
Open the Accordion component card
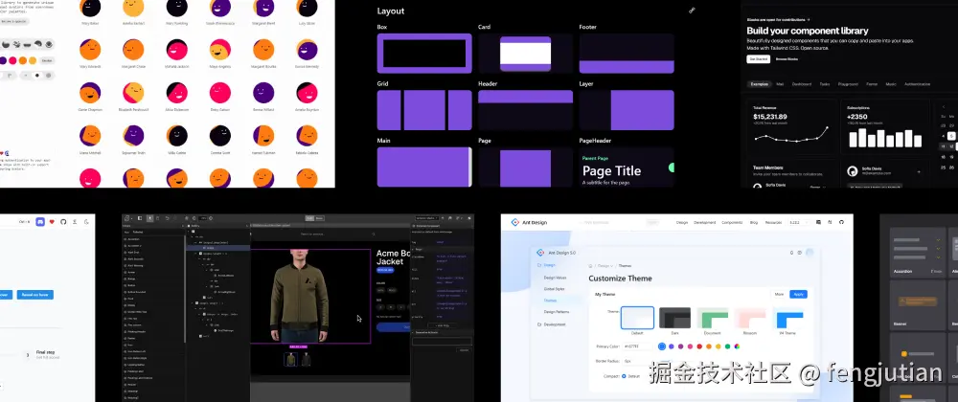coord(916,252)
